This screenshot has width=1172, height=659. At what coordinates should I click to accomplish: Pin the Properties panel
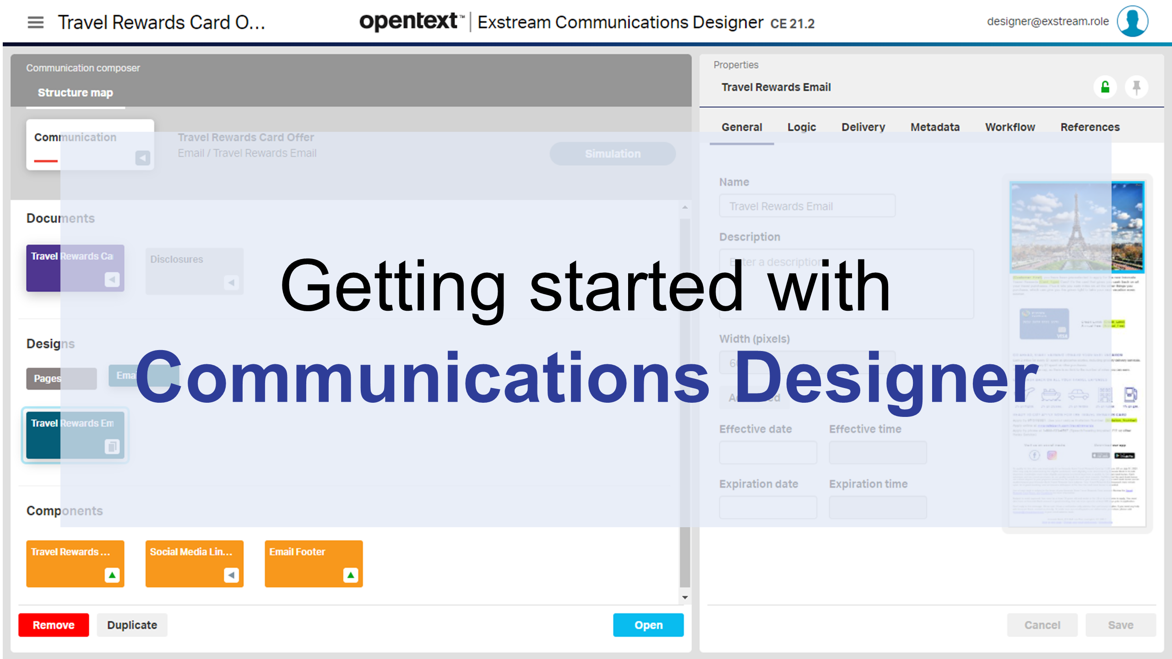[1136, 87]
